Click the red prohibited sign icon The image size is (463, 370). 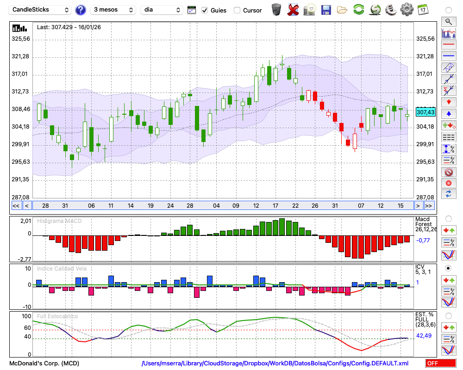click(449, 172)
